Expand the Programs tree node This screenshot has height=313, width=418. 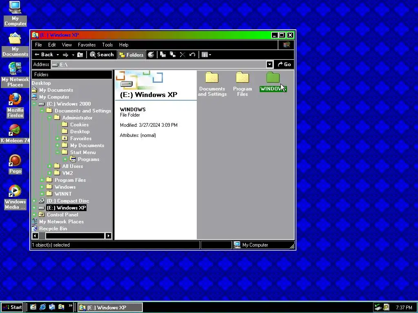click(x=65, y=159)
